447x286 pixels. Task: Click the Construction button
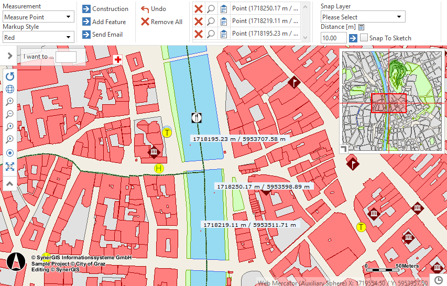[105, 9]
